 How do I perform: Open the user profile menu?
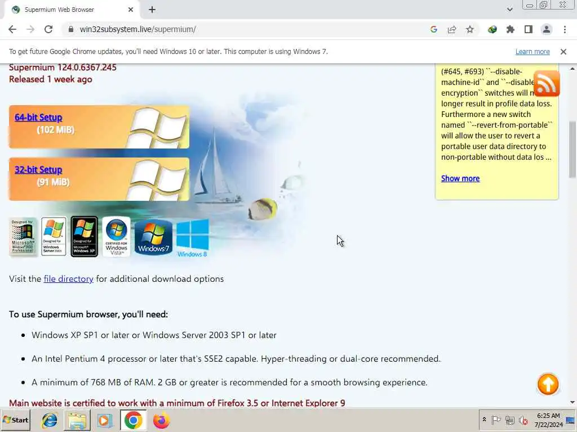point(547,29)
